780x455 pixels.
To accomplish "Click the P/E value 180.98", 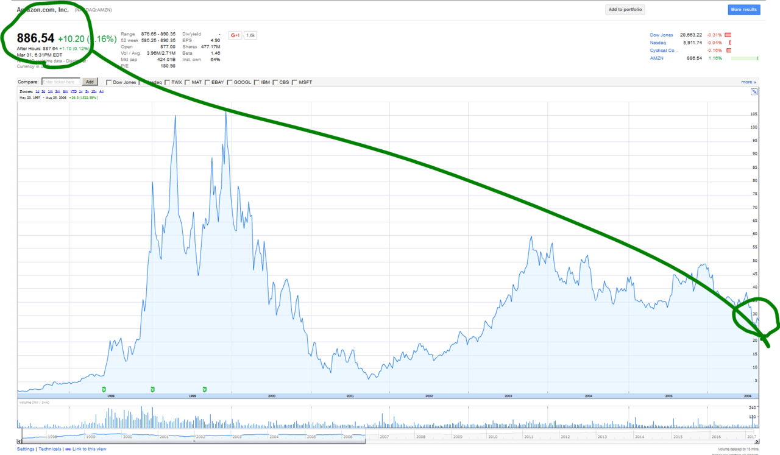I will (168, 66).
